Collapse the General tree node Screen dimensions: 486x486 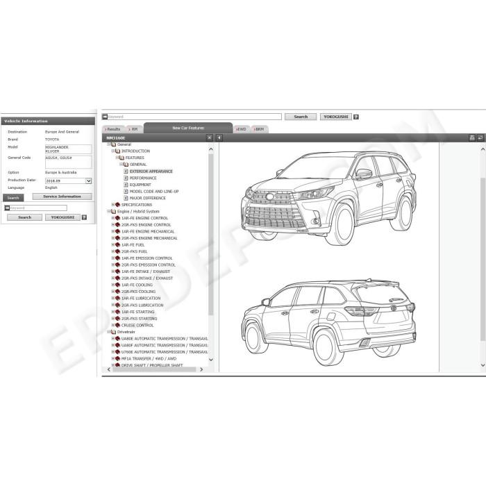point(109,144)
